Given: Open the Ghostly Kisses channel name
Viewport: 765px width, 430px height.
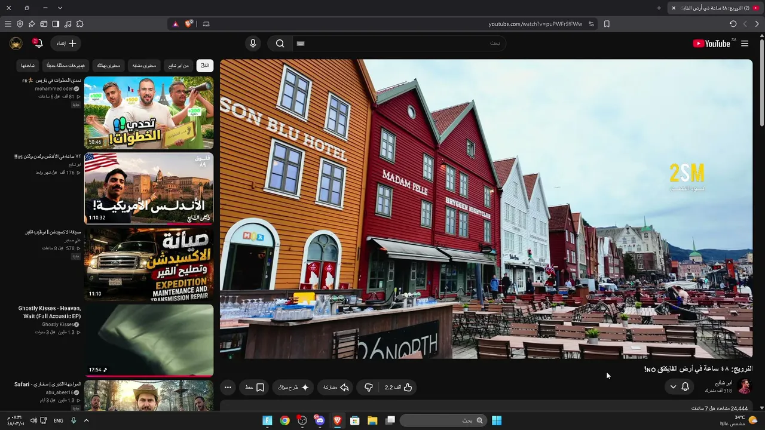Looking at the screenshot, I should (58, 324).
